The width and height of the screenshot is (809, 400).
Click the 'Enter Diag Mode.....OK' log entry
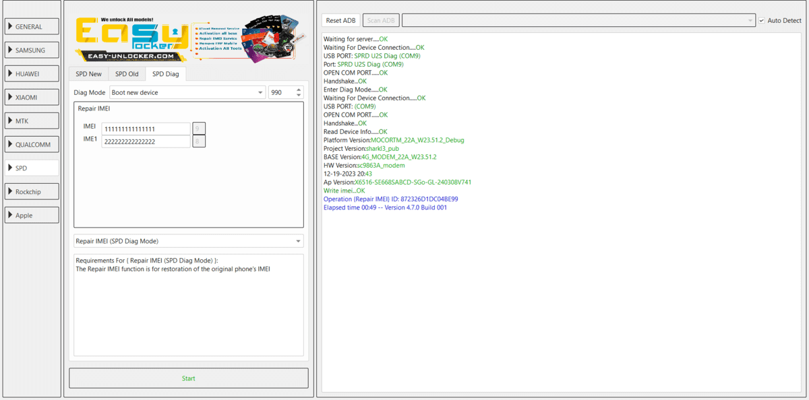click(x=355, y=90)
